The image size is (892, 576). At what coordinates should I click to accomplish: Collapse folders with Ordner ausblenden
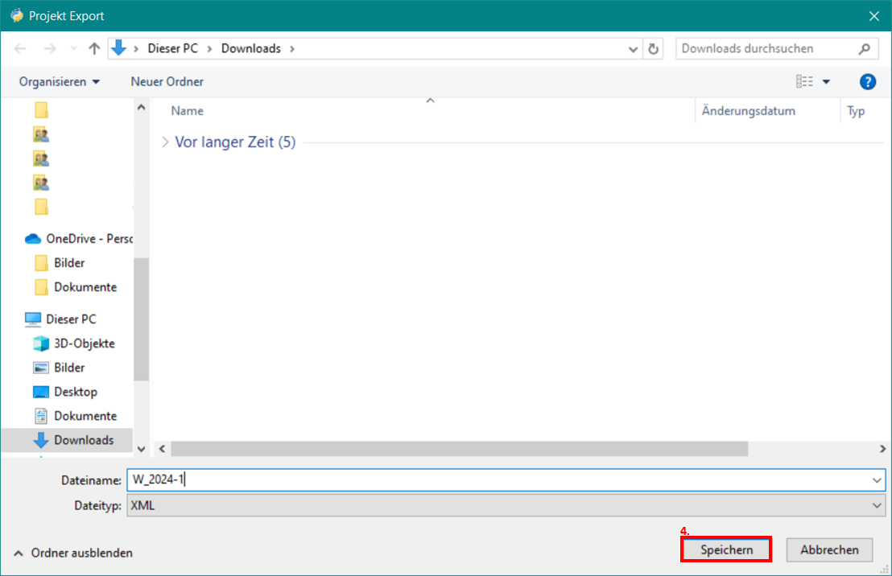73,553
